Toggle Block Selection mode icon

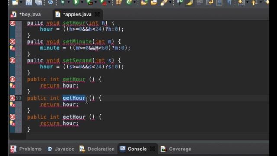pos(219,2)
